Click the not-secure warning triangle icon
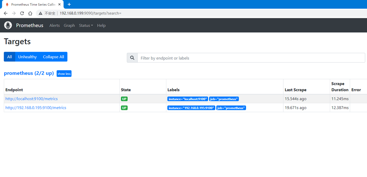 pyautogui.click(x=41, y=13)
